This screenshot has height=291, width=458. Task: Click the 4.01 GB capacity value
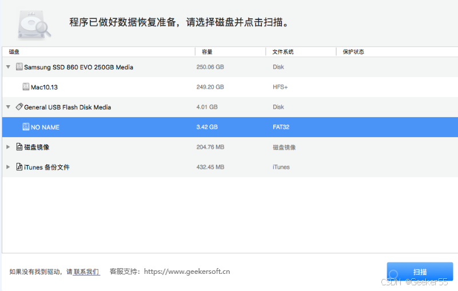tap(207, 107)
